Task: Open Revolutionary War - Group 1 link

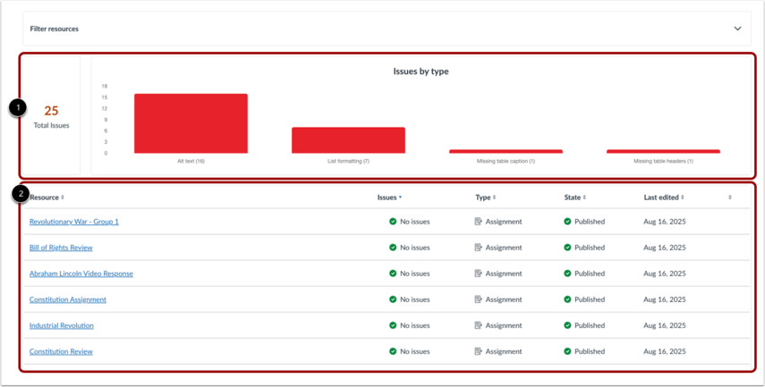Action: (74, 222)
